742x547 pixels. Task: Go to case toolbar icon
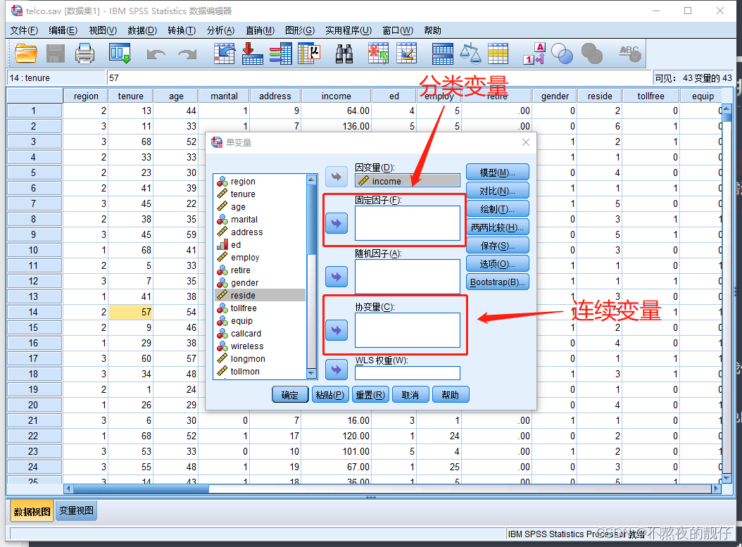tap(225, 54)
